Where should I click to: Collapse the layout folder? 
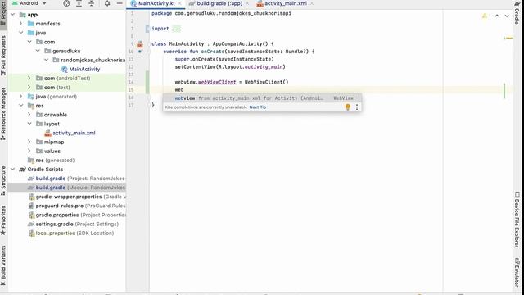(x=29, y=124)
